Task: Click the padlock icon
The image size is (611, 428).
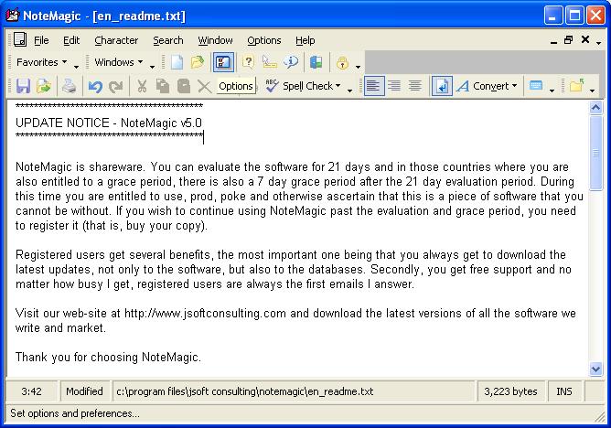Action: pyautogui.click(x=342, y=63)
